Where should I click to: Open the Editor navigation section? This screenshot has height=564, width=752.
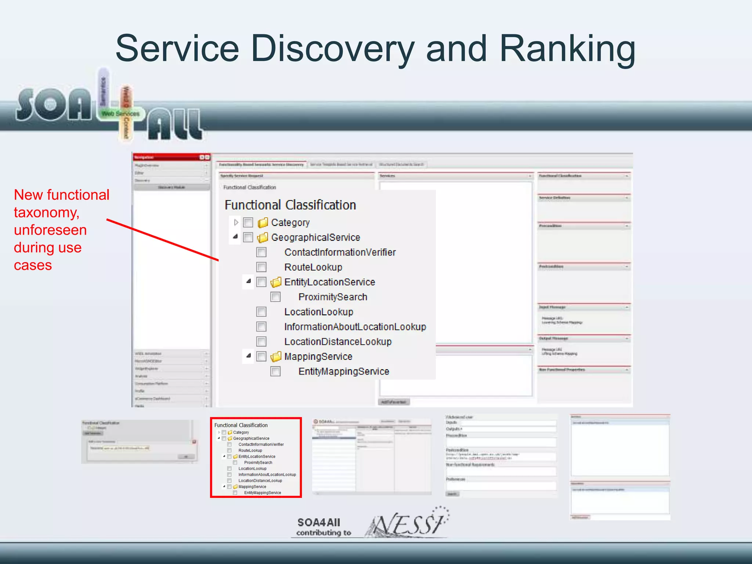(x=171, y=173)
